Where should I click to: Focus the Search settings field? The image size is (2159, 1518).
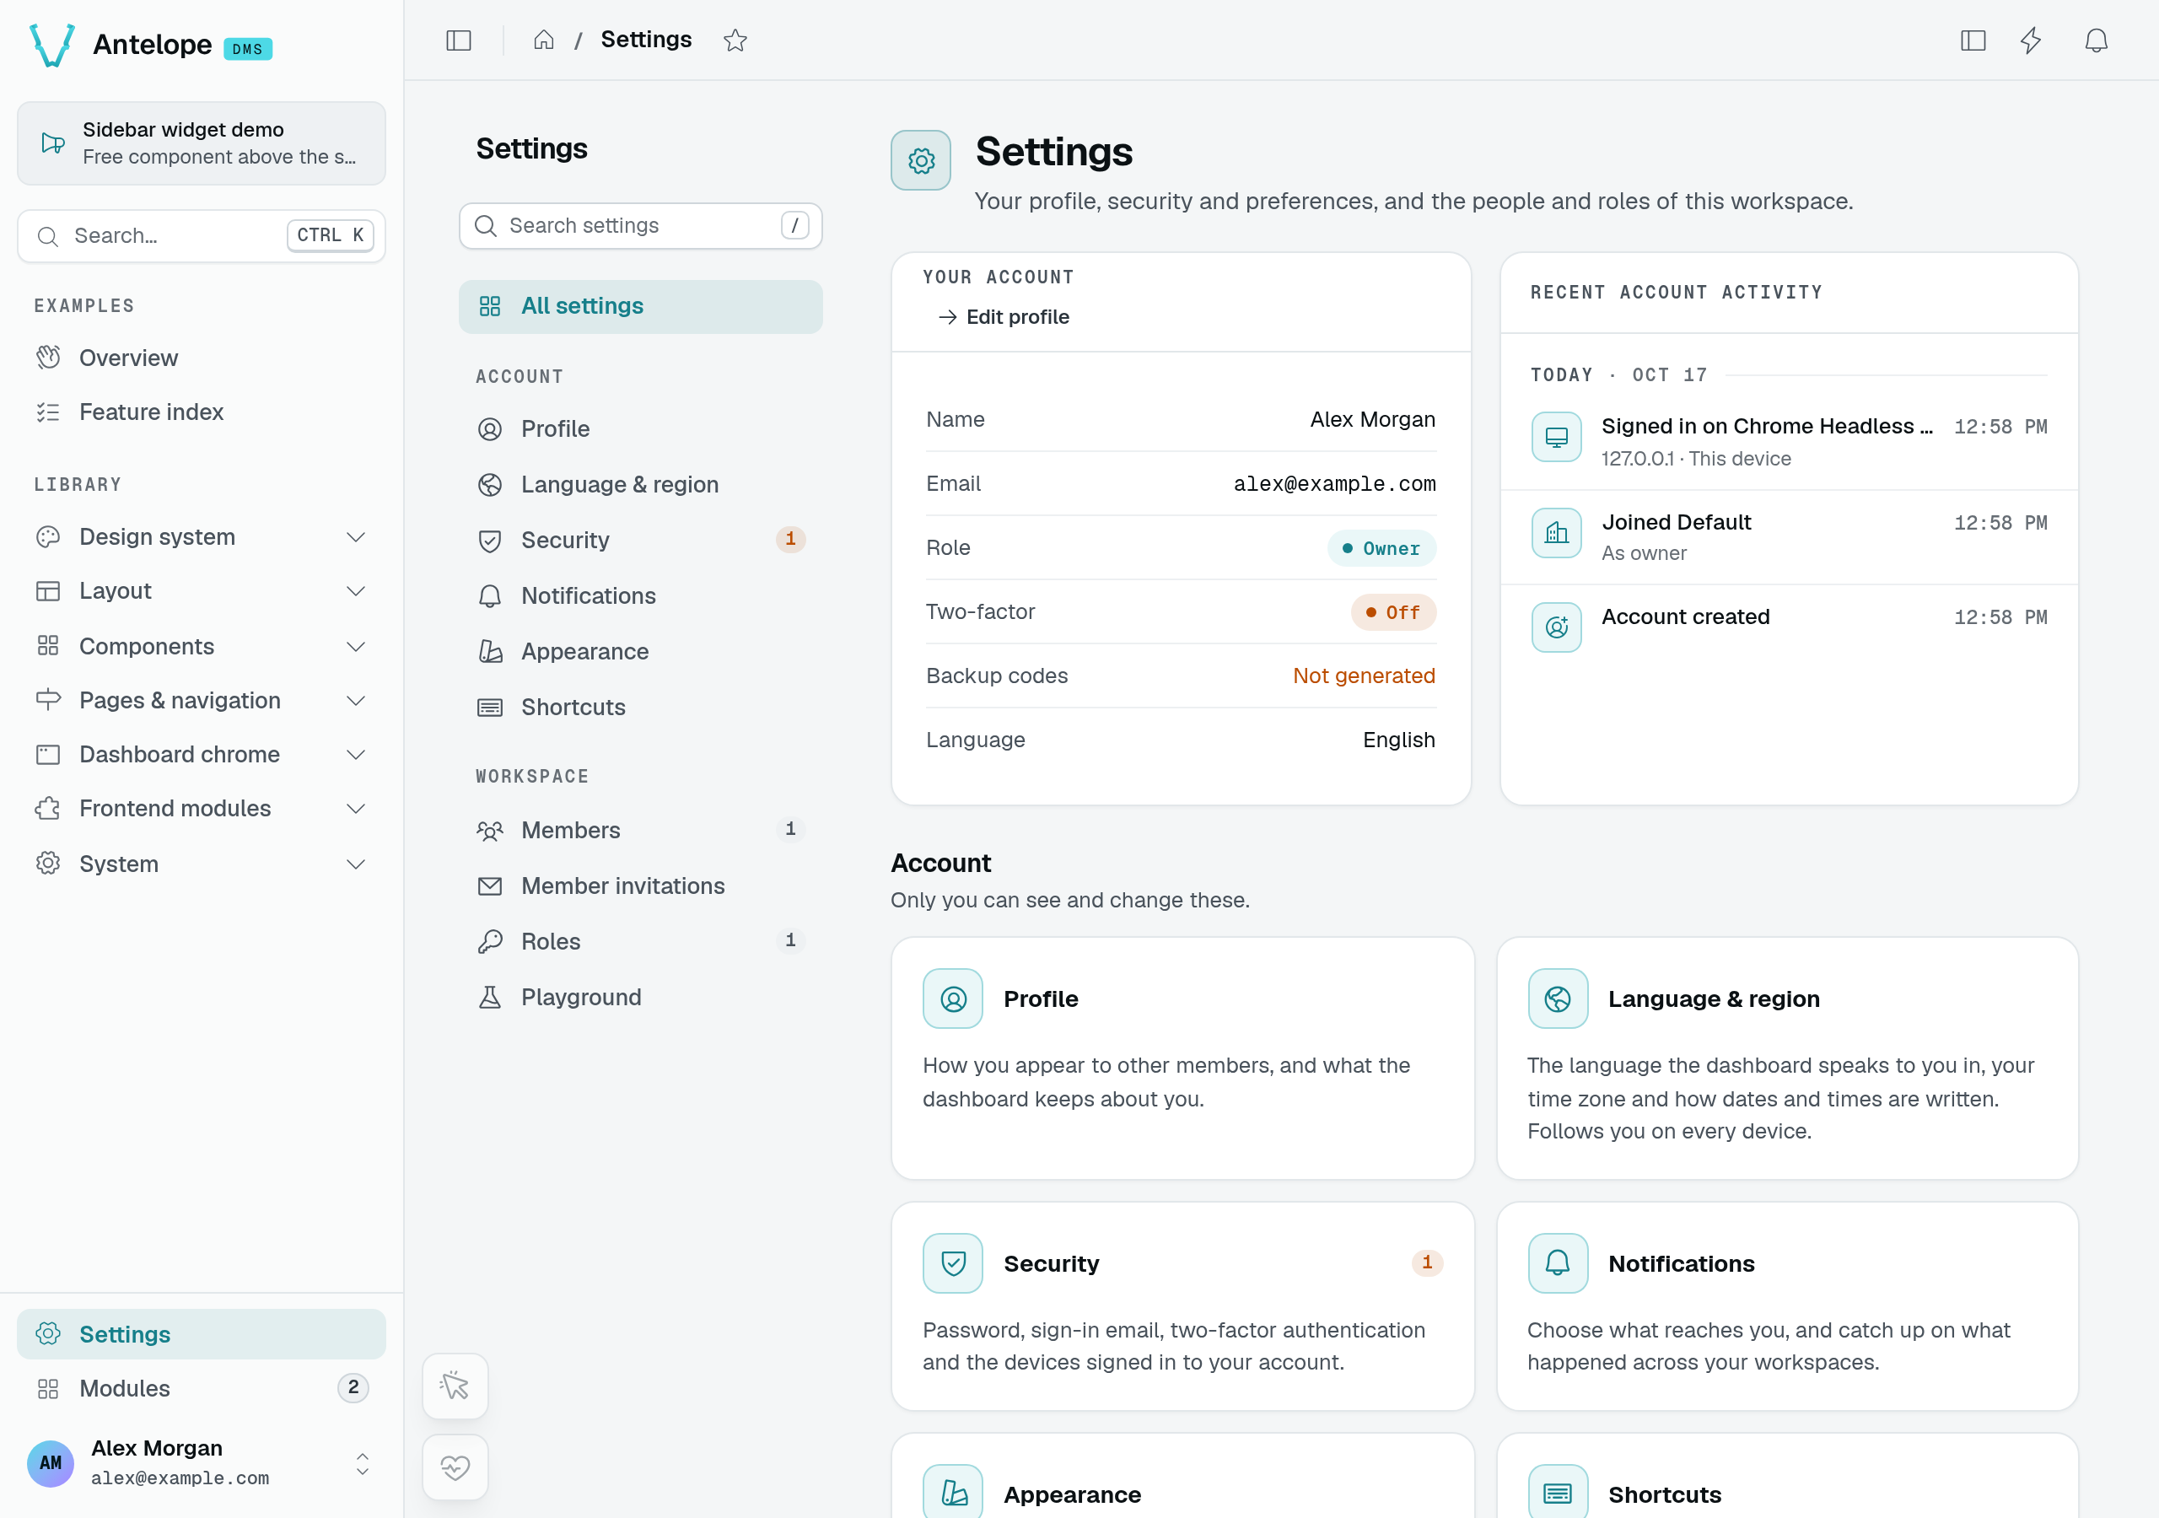[640, 226]
